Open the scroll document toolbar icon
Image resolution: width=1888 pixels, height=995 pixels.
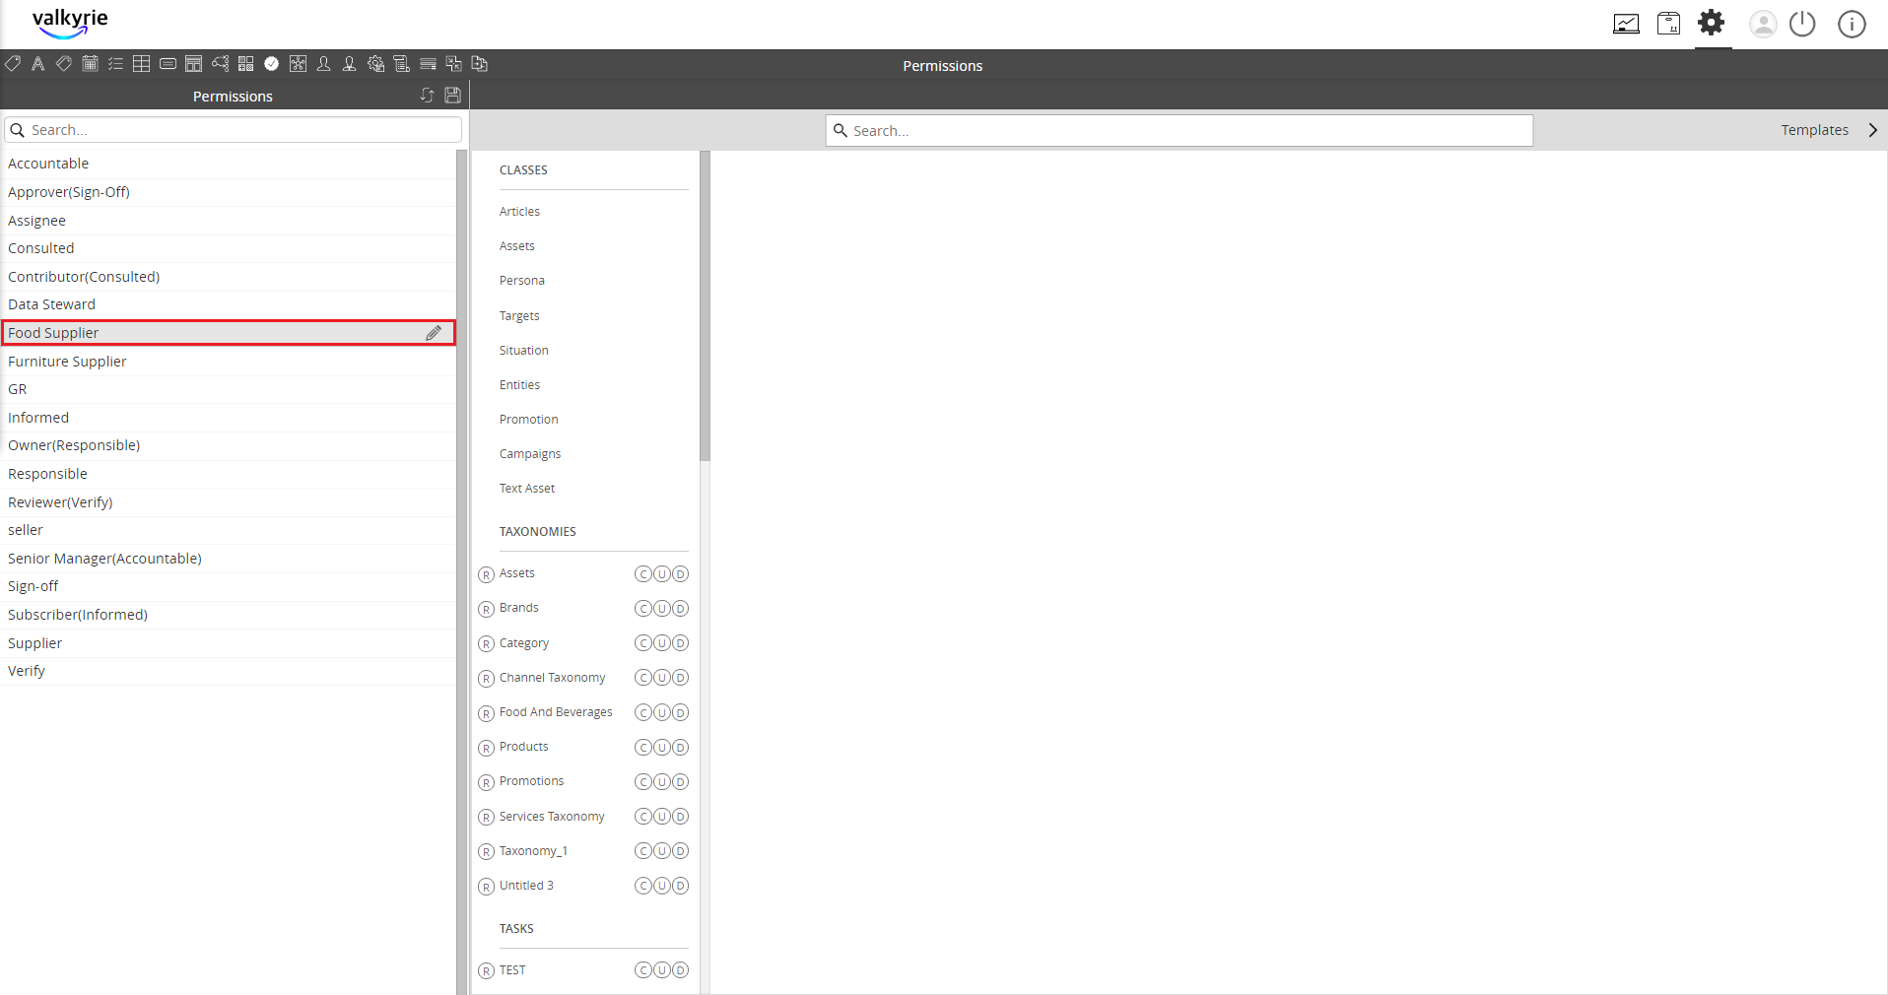401,64
